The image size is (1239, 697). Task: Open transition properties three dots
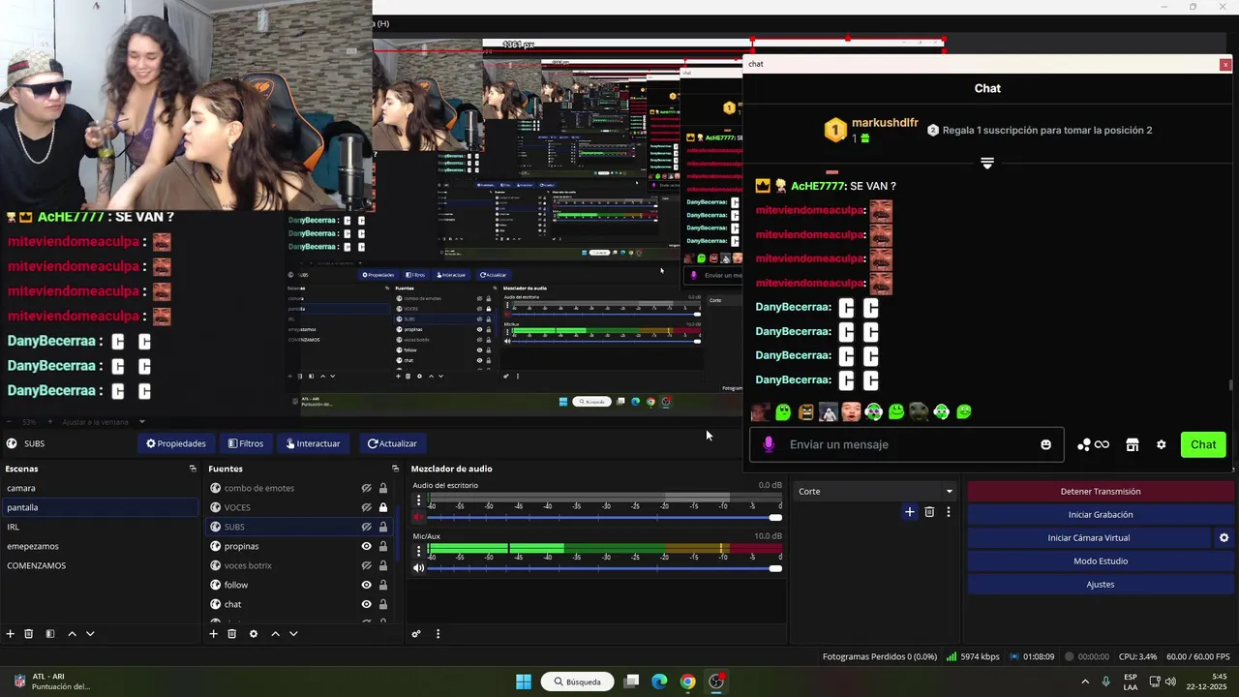[x=949, y=512]
